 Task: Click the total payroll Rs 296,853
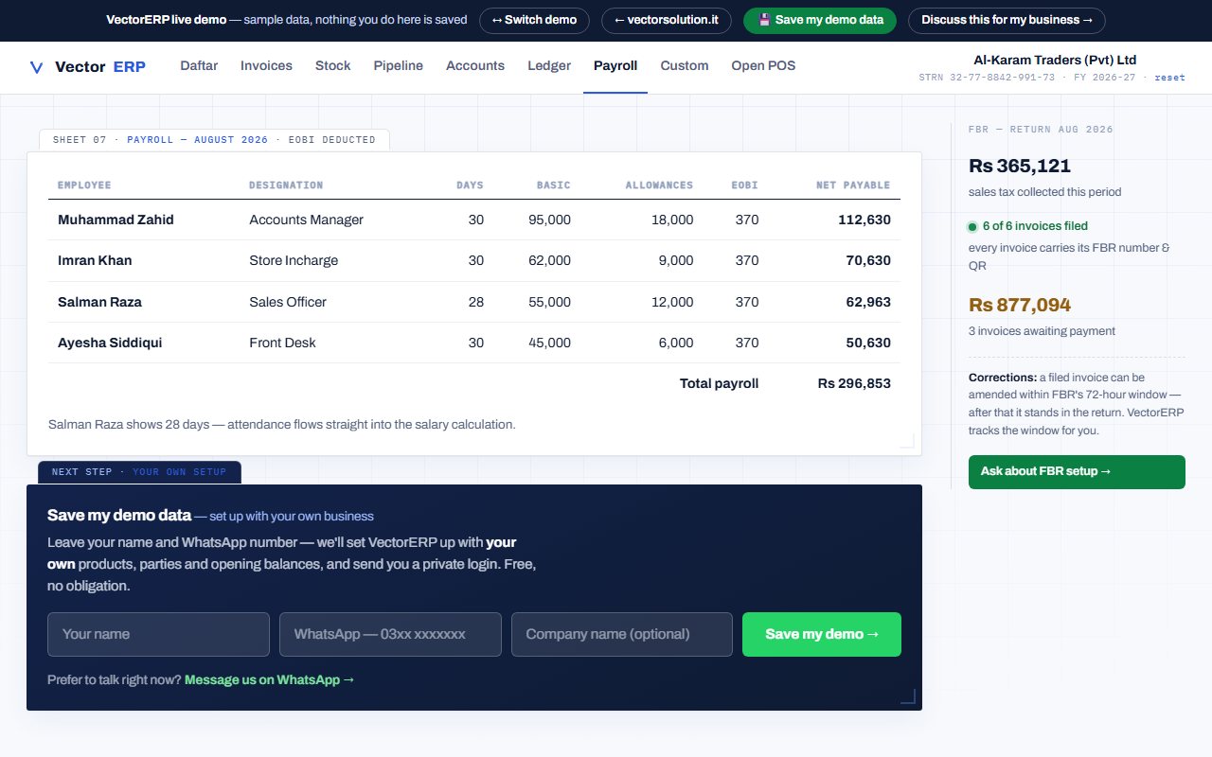pyautogui.click(x=854, y=383)
